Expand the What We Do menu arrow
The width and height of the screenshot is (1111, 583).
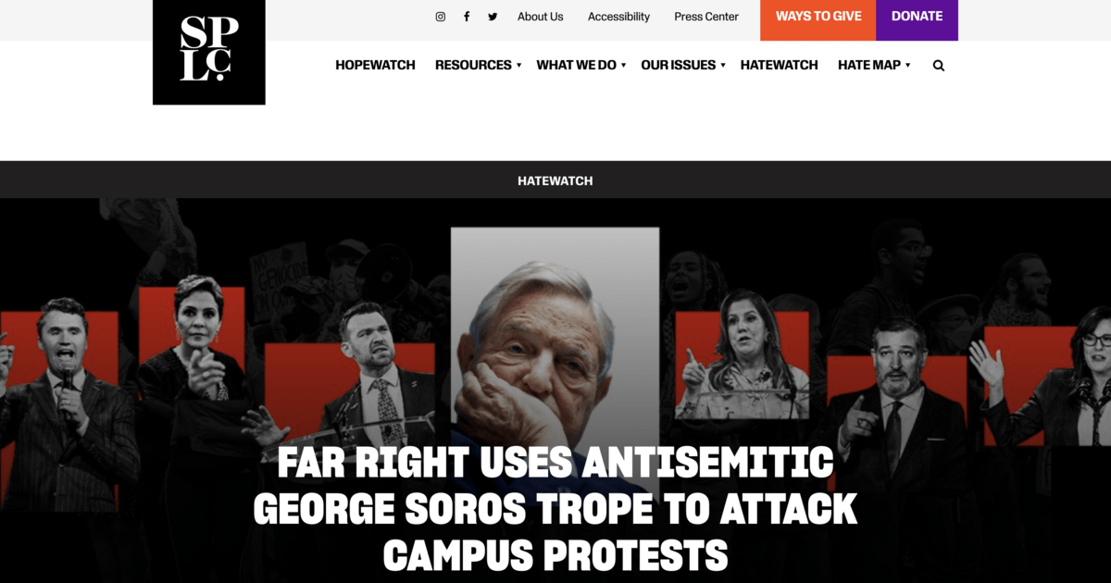coord(623,66)
